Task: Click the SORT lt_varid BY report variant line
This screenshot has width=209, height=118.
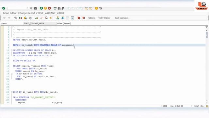Action: click(36, 76)
